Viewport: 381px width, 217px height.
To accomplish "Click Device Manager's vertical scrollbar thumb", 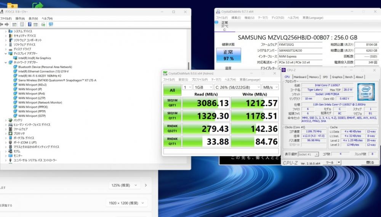I will (189, 67).
